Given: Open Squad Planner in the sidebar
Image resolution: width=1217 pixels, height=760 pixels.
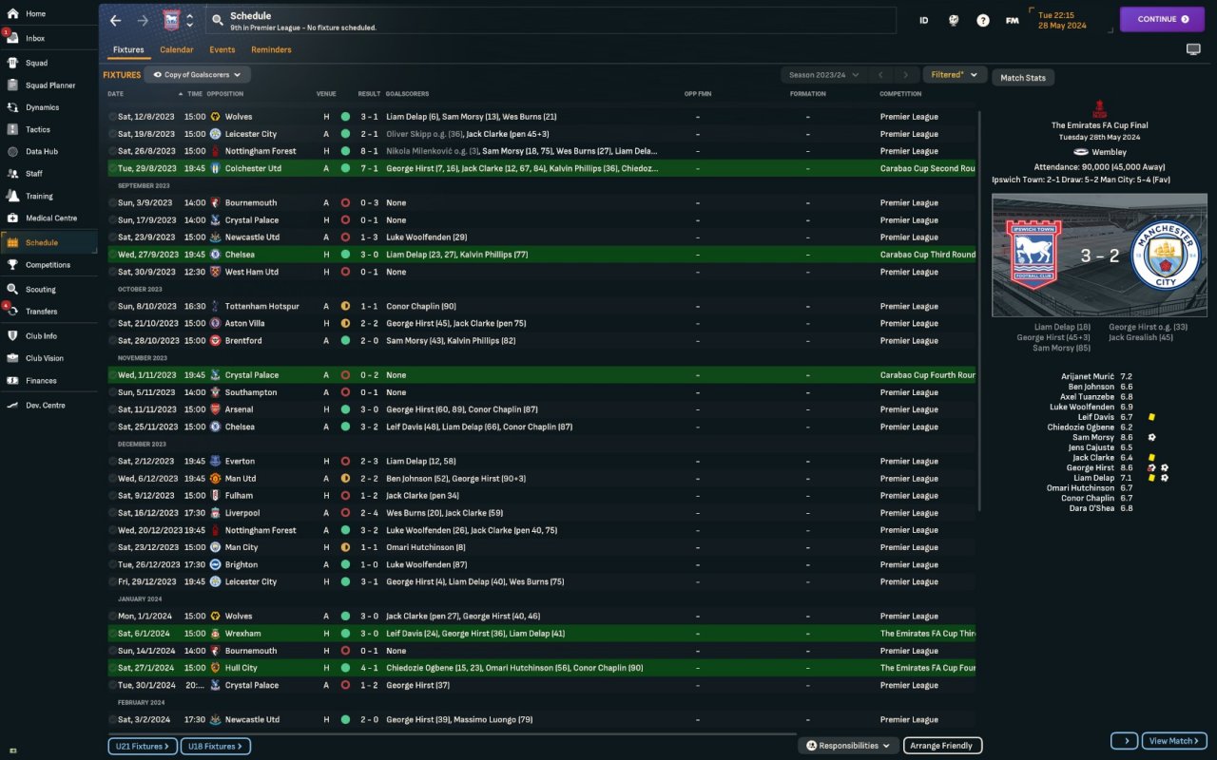Looking at the screenshot, I should [x=48, y=85].
